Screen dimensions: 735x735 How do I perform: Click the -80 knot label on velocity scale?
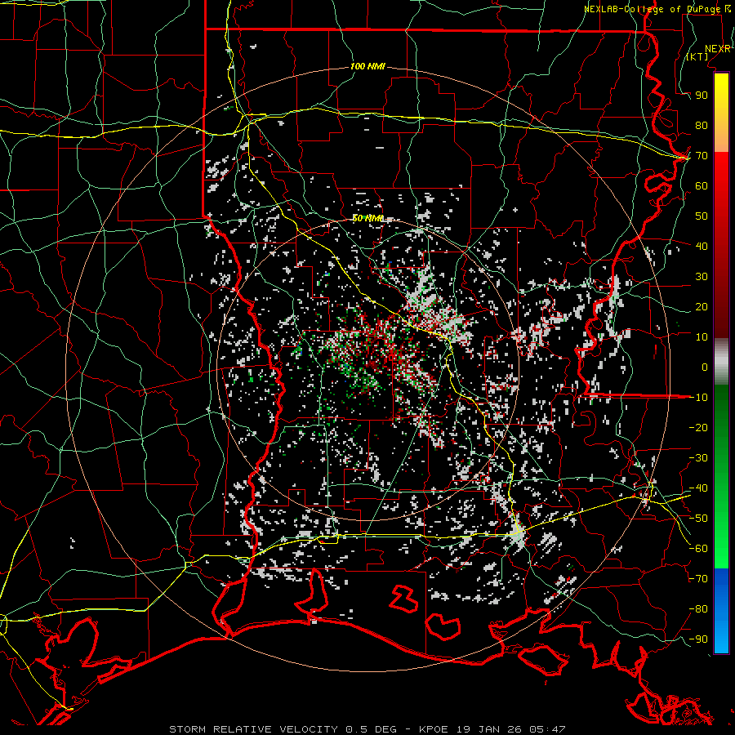[x=698, y=609]
